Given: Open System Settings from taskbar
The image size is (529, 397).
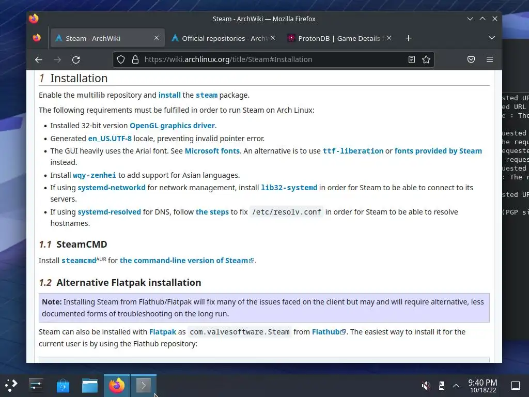Looking at the screenshot, I should 36,385.
